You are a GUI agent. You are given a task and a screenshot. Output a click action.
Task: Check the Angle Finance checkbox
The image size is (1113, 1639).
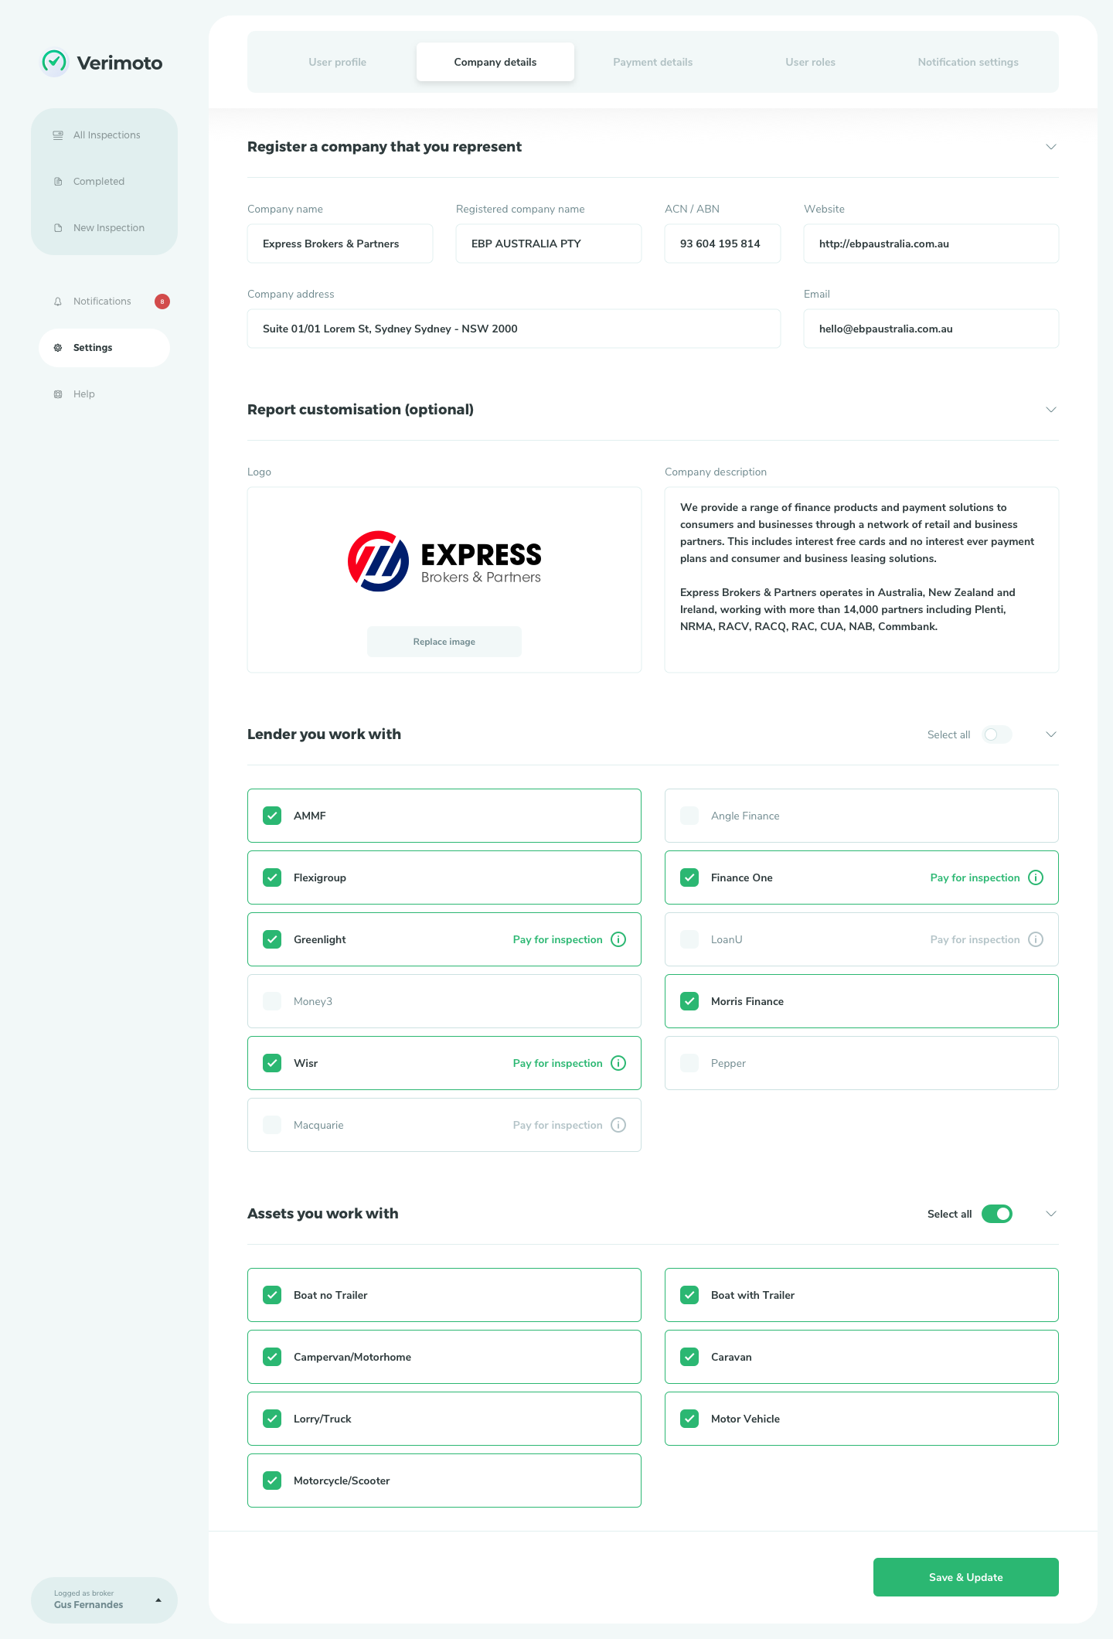[x=689, y=816]
